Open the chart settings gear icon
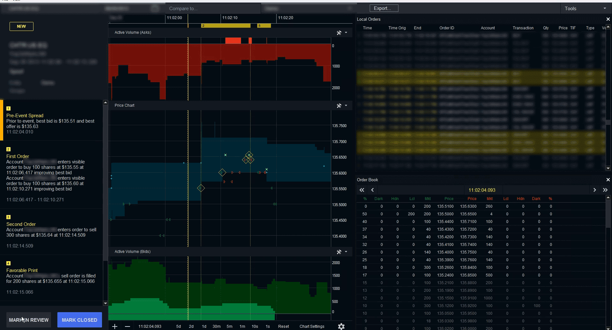 coord(341,326)
